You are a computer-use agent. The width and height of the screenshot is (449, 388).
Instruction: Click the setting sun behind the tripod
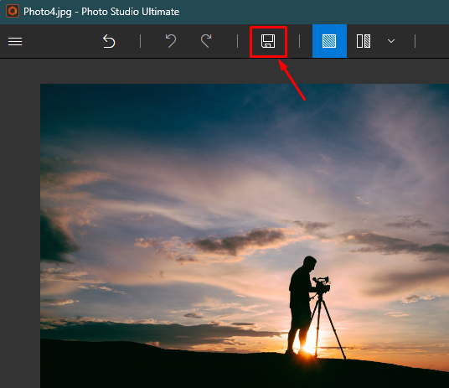click(309, 344)
